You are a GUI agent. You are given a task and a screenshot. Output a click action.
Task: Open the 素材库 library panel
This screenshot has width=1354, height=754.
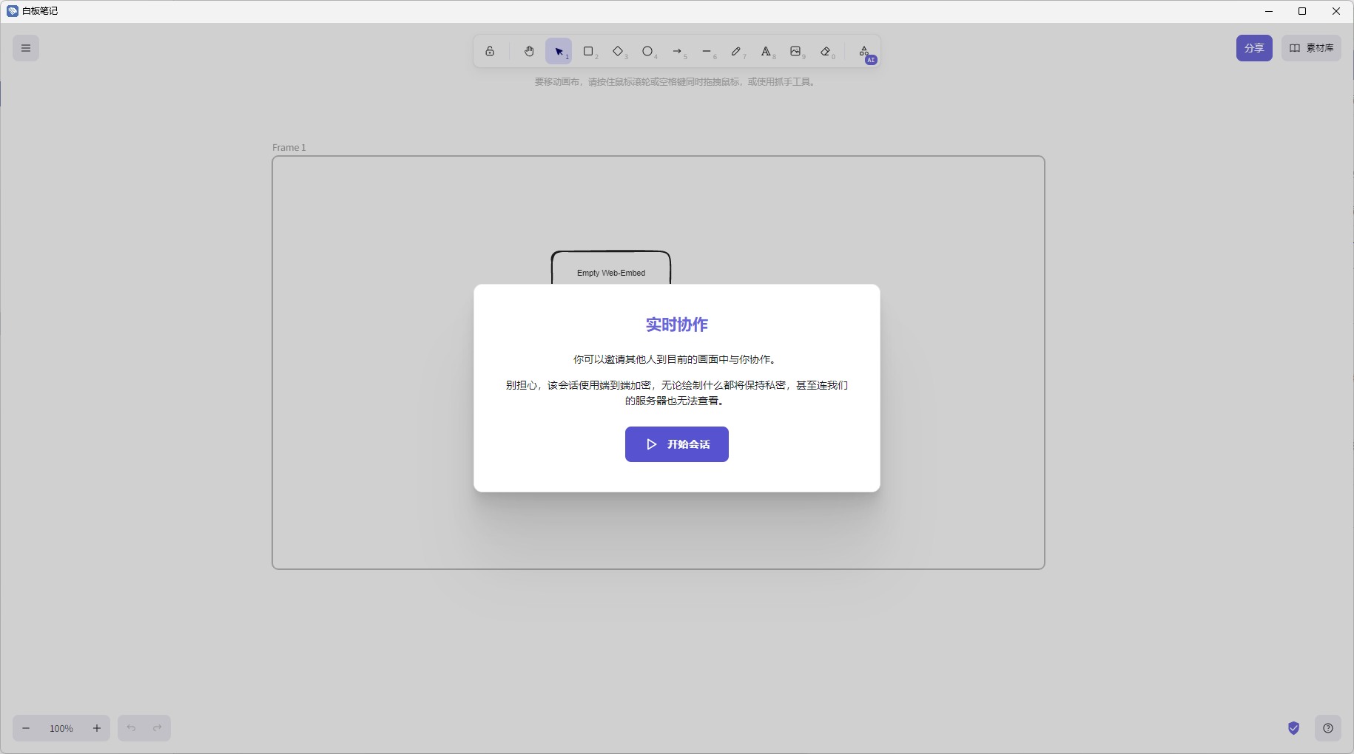pyautogui.click(x=1311, y=48)
